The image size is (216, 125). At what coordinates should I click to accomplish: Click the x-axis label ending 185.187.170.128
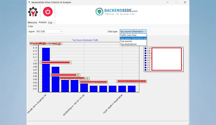coord(74,105)
